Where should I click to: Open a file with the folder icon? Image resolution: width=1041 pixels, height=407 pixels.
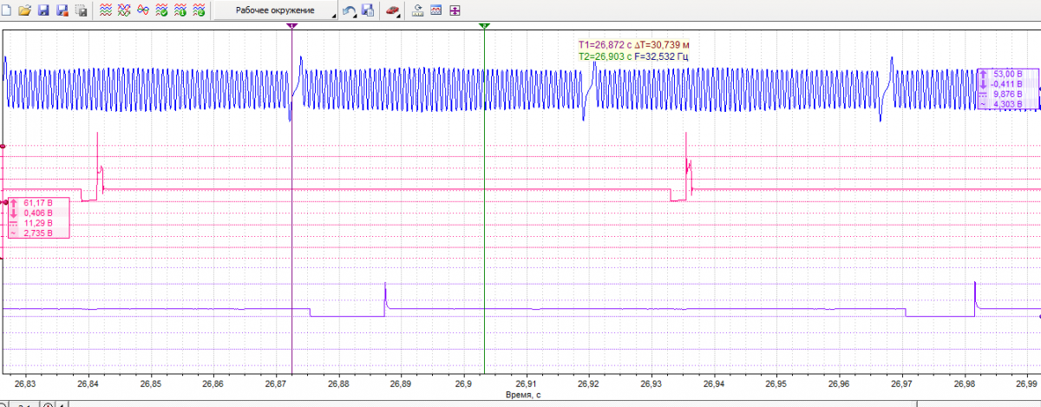click(x=24, y=11)
